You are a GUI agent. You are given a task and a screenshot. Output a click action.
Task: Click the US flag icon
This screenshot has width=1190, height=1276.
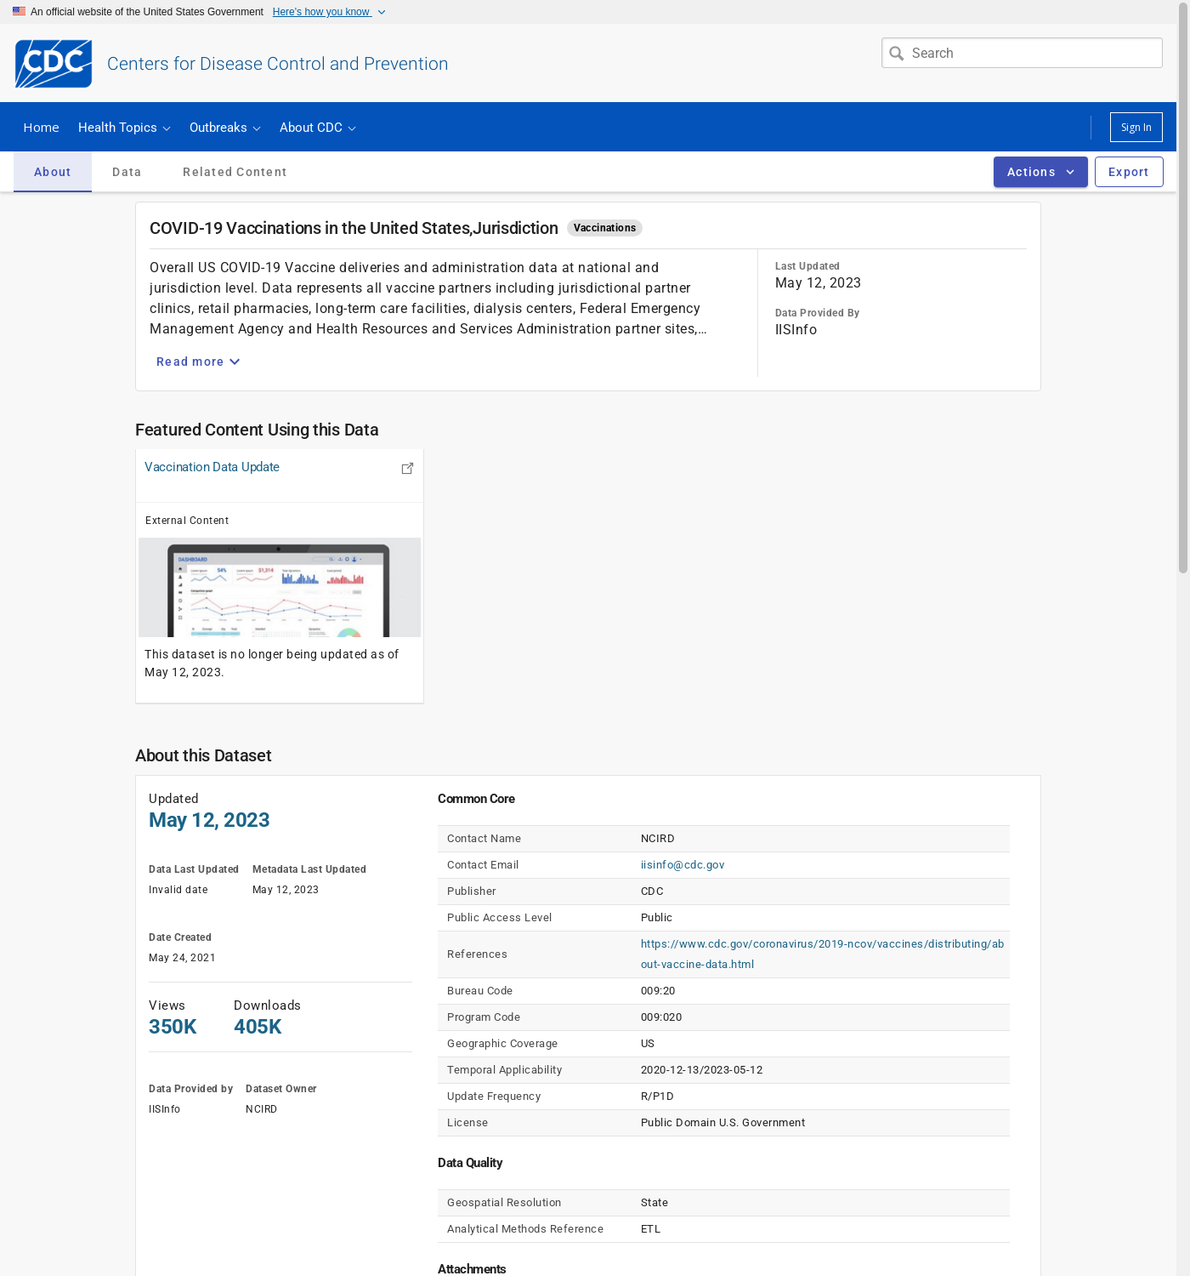click(19, 12)
